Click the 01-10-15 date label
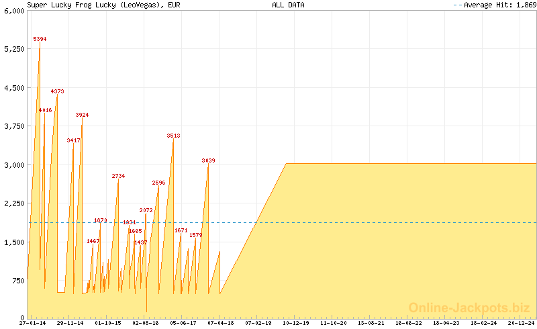Image resolution: width=537 pixels, height=329 pixels. click(108, 323)
